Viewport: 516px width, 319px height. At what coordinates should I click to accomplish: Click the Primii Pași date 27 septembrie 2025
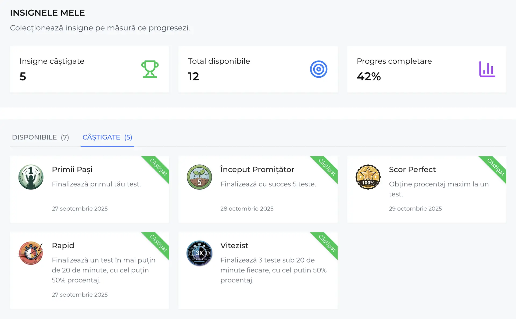(x=80, y=209)
